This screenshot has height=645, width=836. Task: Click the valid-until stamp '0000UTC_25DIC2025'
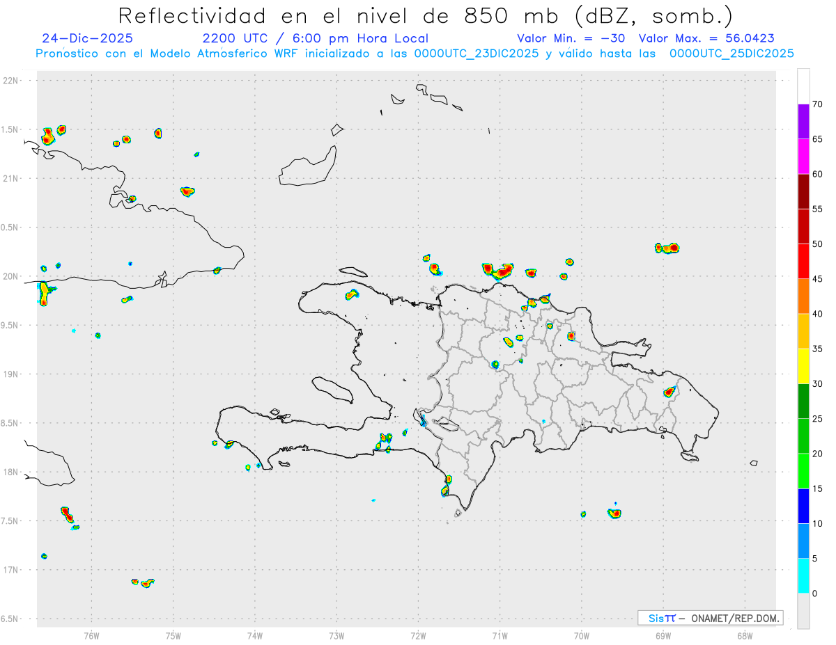click(731, 54)
